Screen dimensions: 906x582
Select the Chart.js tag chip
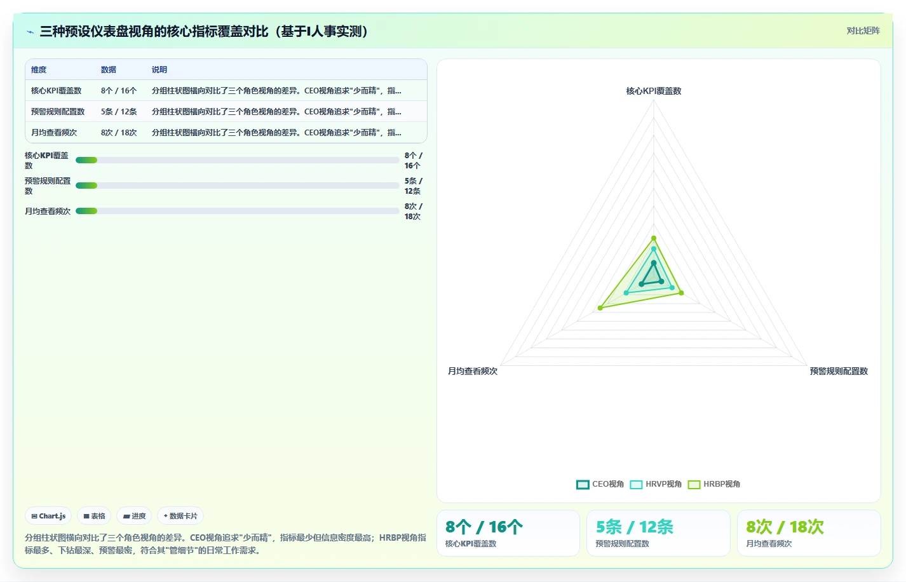(x=48, y=516)
